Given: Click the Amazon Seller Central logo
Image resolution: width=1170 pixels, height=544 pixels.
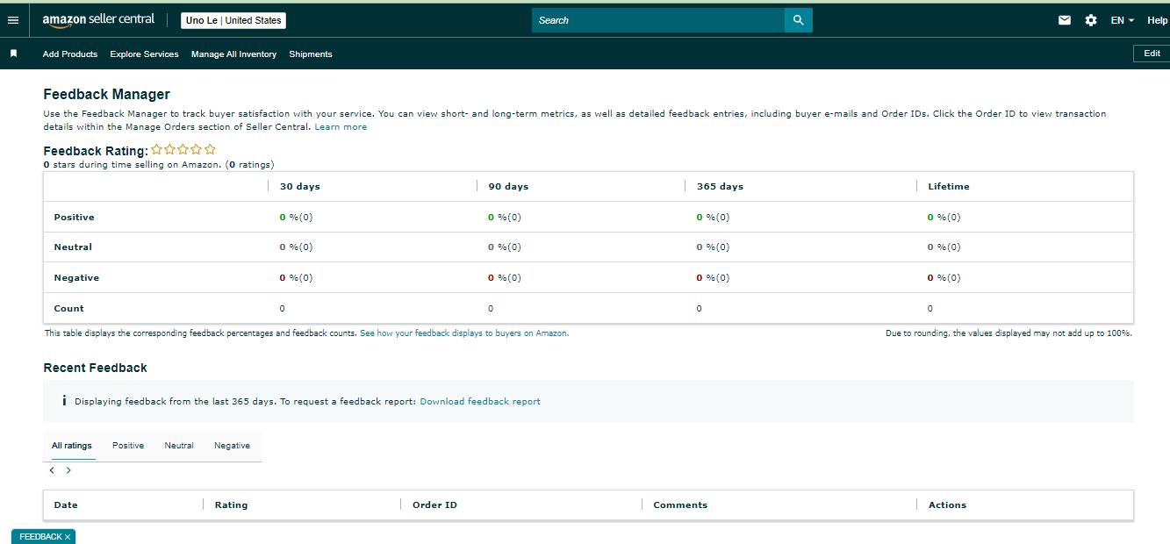Looking at the screenshot, I should tap(98, 19).
